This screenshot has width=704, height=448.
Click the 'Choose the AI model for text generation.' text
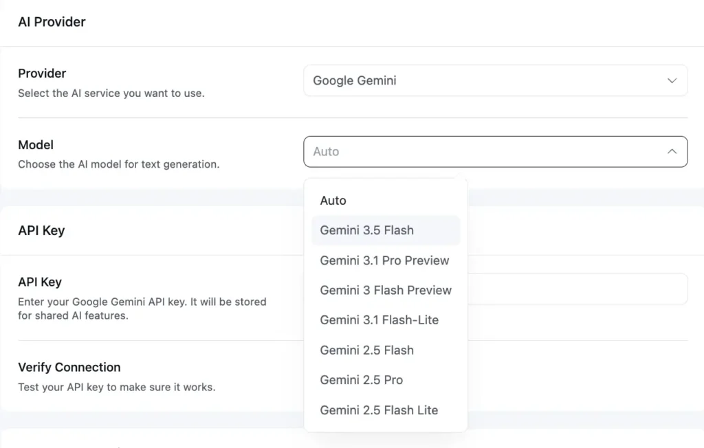(x=118, y=164)
